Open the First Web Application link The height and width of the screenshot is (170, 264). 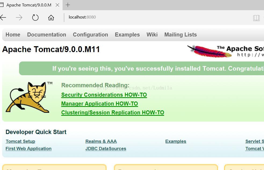point(28,149)
